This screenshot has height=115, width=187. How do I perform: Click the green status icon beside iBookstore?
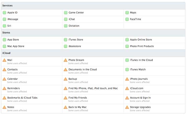(x=65, y=46)
